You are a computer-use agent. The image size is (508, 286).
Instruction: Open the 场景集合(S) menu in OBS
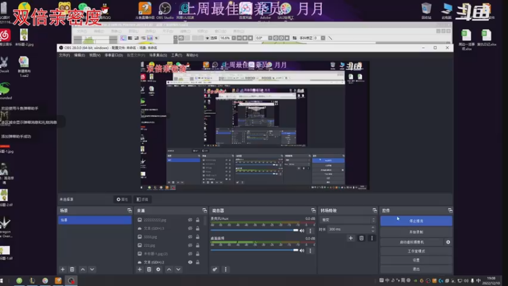click(158, 55)
